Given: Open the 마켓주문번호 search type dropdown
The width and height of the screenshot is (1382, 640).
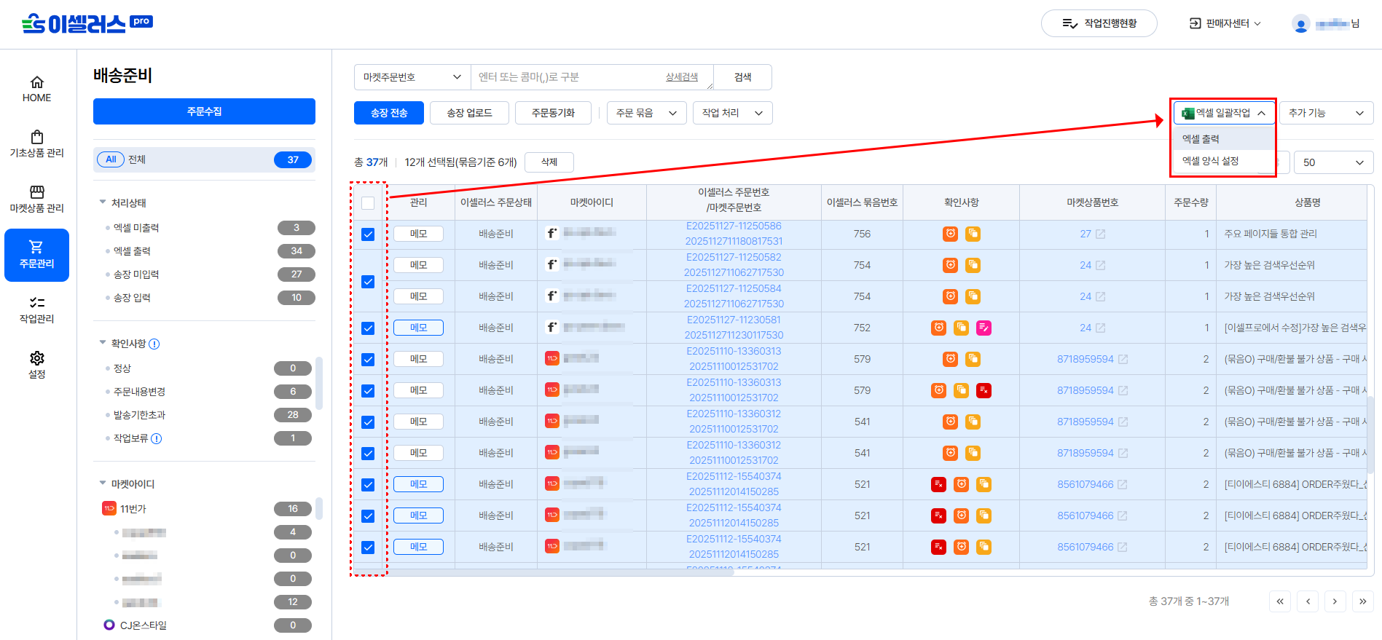Looking at the screenshot, I should (x=412, y=77).
